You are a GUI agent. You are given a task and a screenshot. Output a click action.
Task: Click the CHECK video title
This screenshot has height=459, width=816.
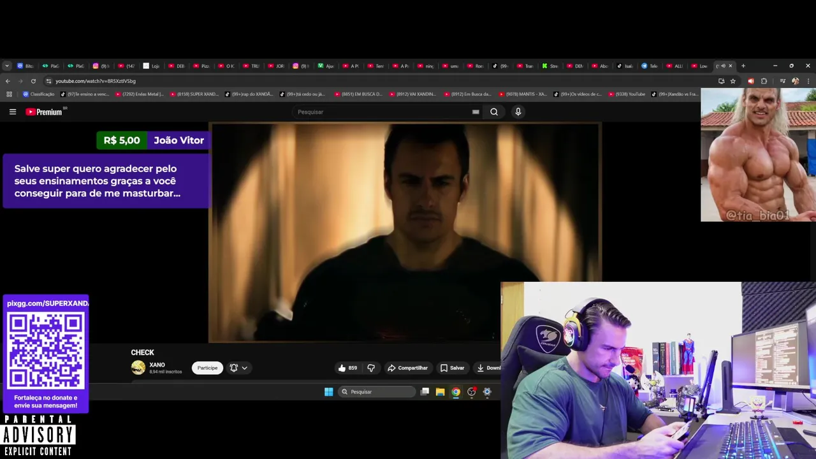pos(142,353)
